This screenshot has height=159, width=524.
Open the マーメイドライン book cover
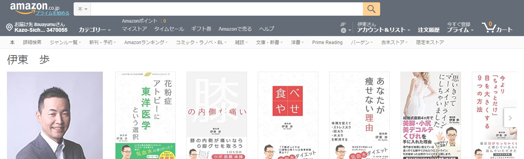point(431,115)
